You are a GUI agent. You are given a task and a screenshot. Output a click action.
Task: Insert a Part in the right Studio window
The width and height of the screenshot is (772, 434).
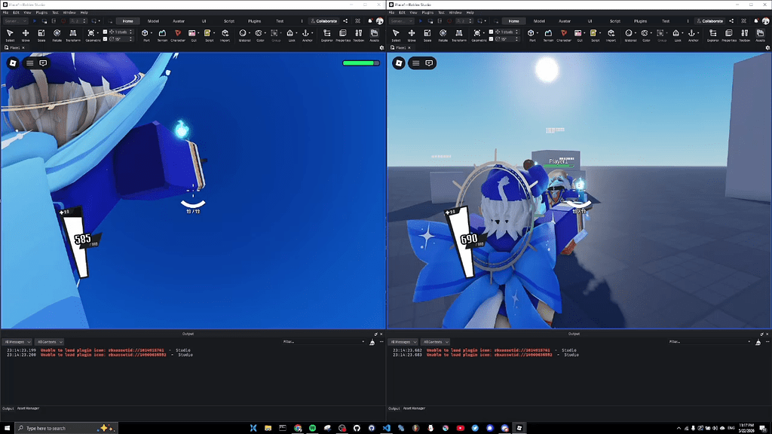532,35
